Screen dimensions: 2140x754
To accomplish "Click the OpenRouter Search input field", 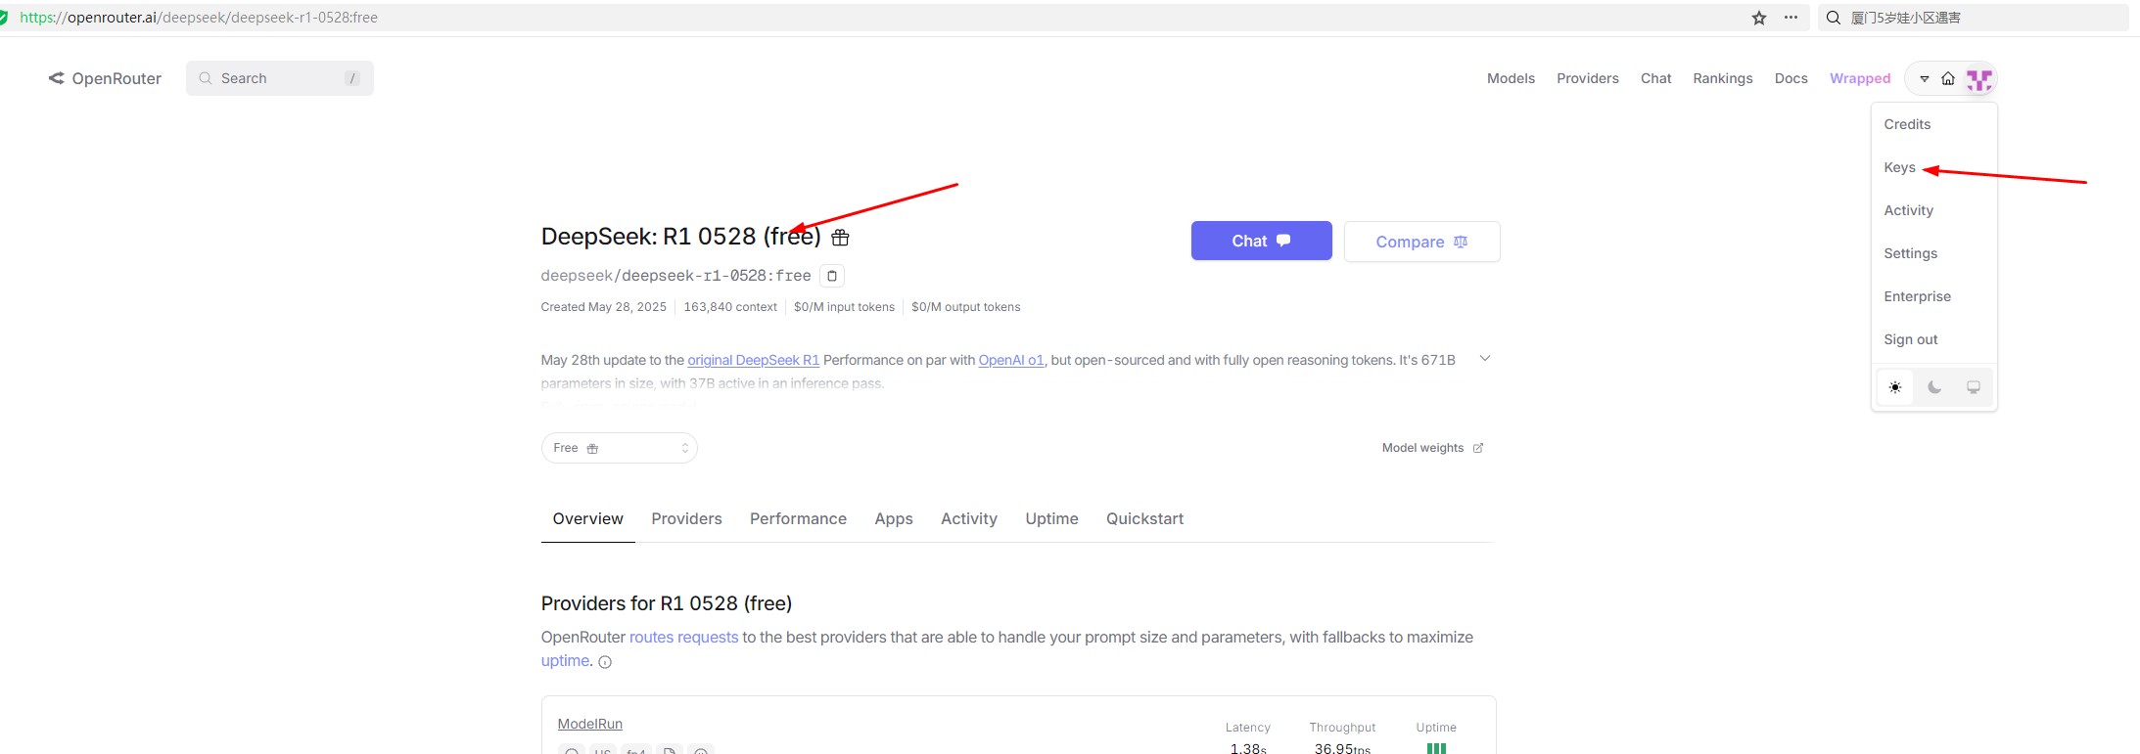I will pyautogui.click(x=280, y=78).
